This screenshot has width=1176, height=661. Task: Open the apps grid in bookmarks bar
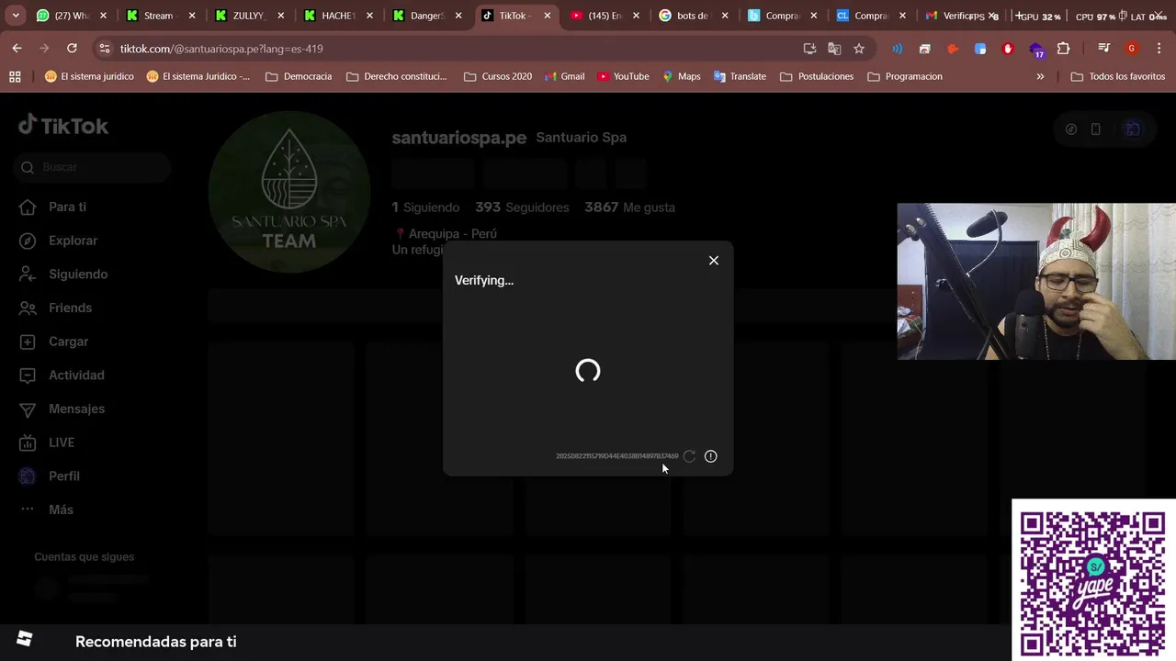(15, 76)
